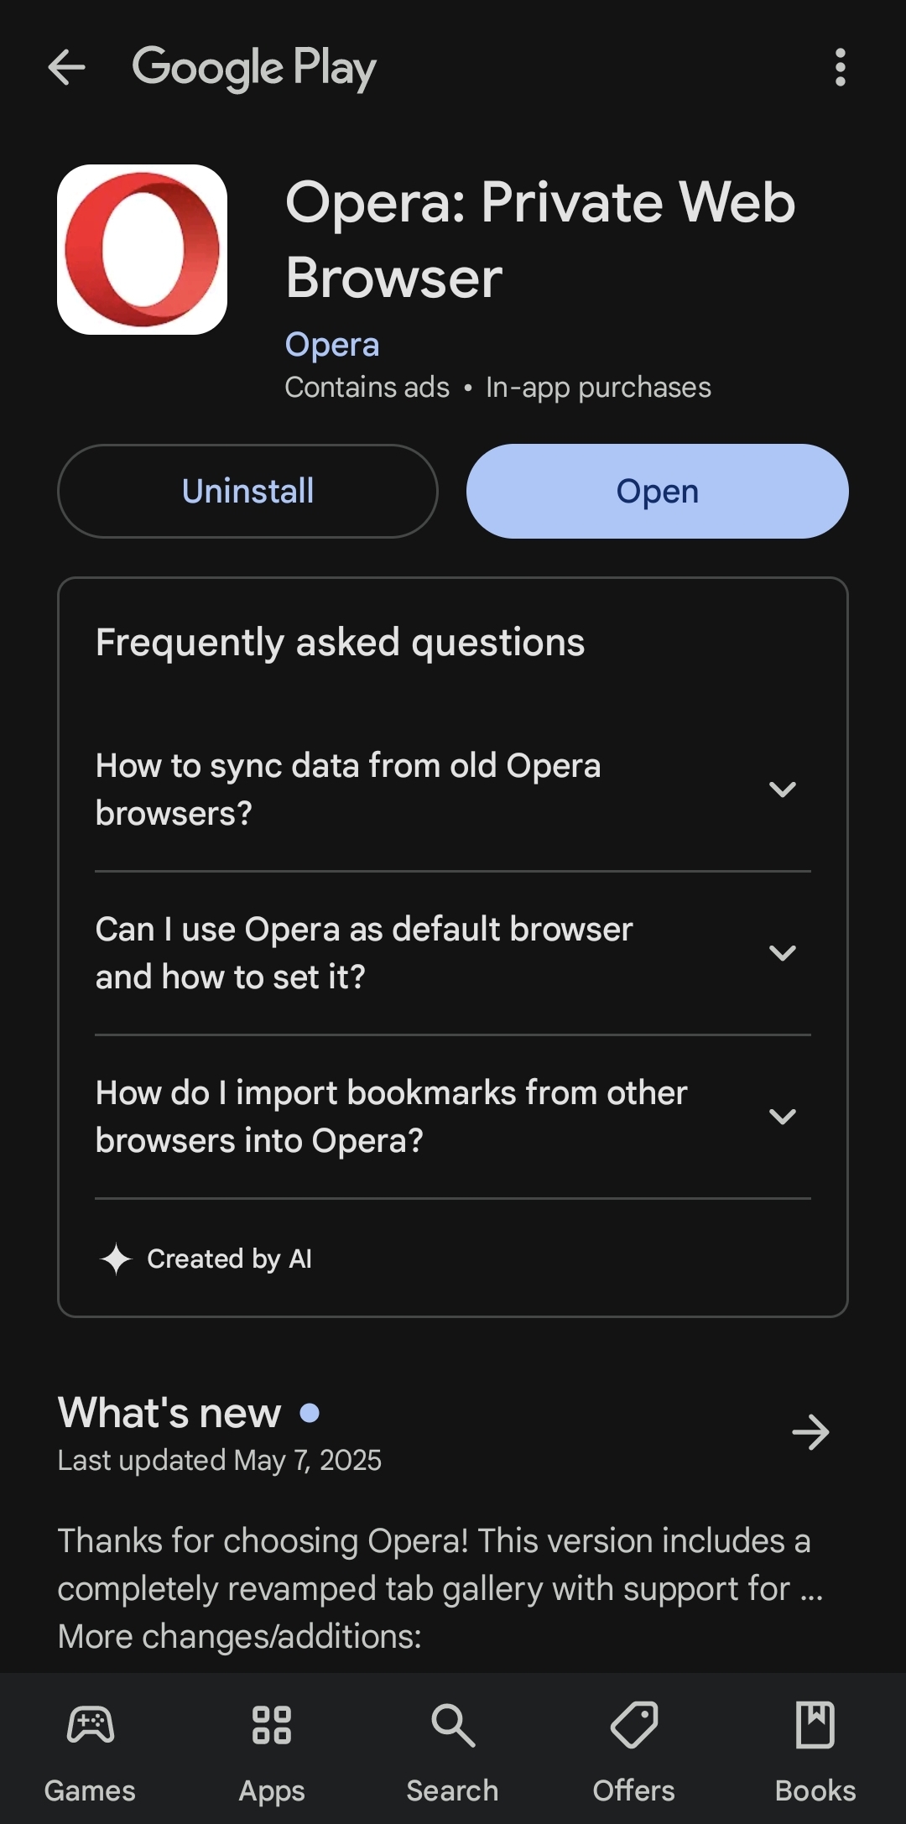Switch to the Games tab label
Image resolution: width=906 pixels, height=1824 pixels.
pyautogui.click(x=90, y=1790)
